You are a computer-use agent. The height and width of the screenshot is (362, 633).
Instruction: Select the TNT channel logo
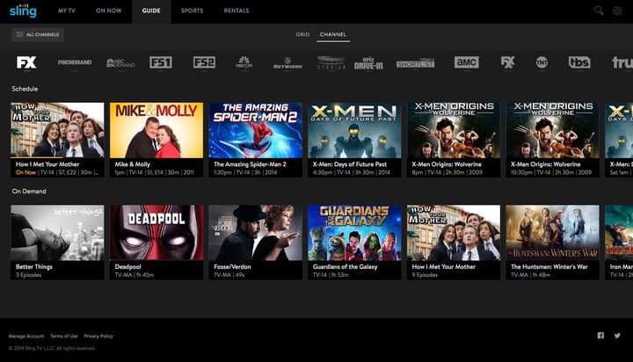(542, 62)
